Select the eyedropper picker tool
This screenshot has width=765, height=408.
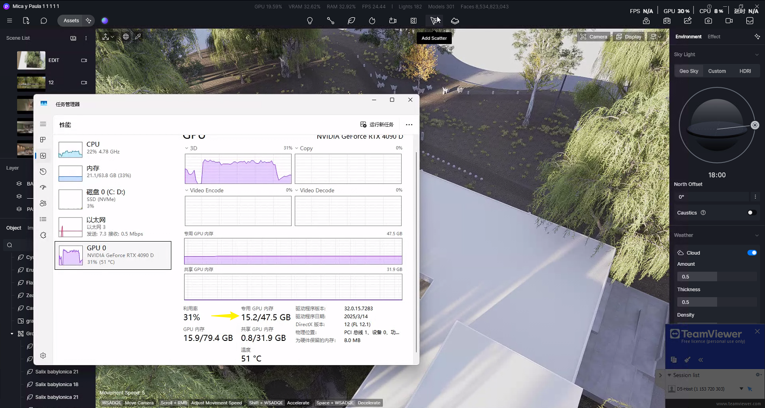(138, 37)
